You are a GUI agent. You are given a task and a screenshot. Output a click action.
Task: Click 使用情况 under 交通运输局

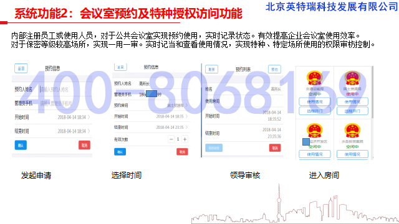[x=314, y=101]
